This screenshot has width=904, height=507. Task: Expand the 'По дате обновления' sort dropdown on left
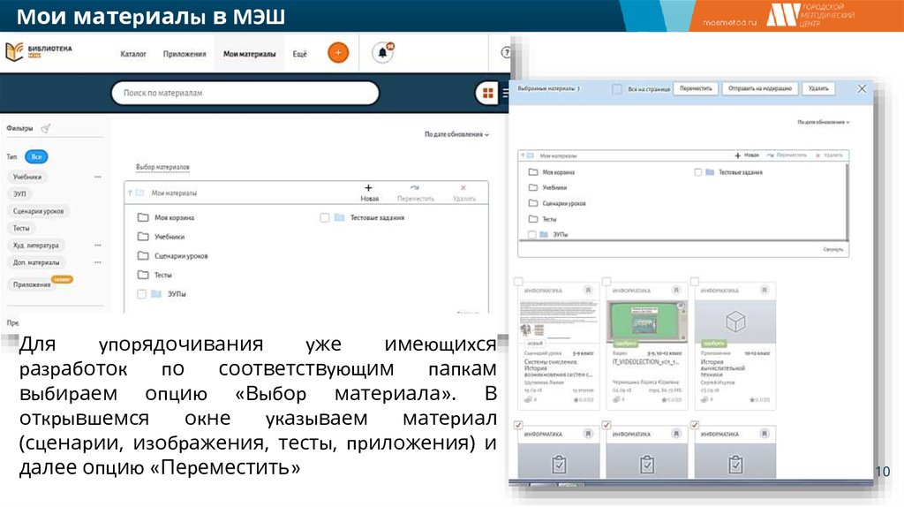pos(456,134)
